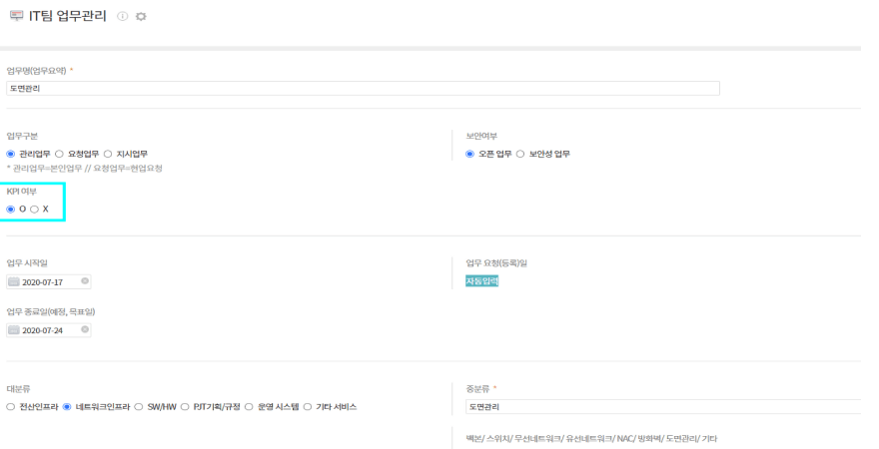Click the 업무 시작일 date field
879x449 pixels.
(x=49, y=281)
